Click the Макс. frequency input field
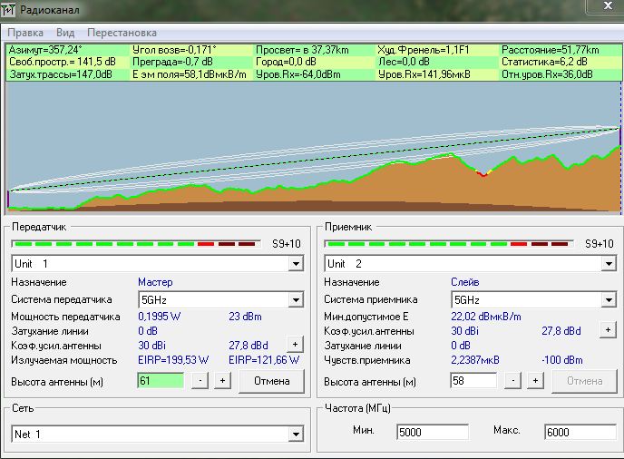624x459 pixels. point(579,432)
